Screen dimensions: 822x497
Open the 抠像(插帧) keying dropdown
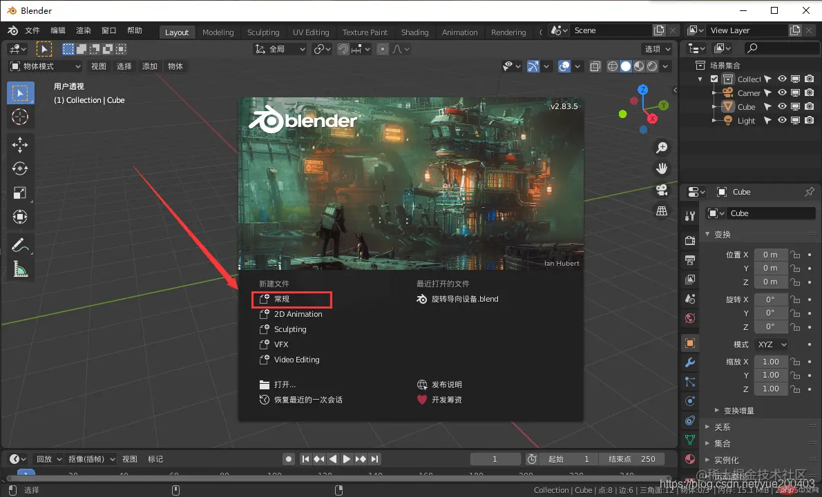tap(91, 459)
